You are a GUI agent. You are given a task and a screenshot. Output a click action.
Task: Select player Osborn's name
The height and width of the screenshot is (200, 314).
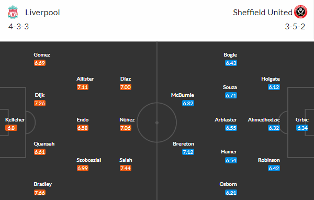point(228,184)
